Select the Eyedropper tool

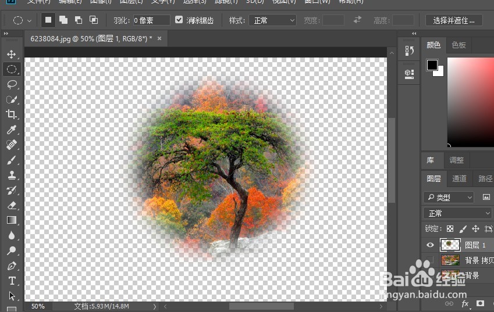pyautogui.click(x=12, y=129)
